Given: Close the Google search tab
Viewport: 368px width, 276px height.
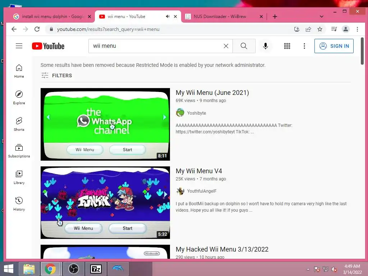Looking at the screenshot, I should click(89, 17).
